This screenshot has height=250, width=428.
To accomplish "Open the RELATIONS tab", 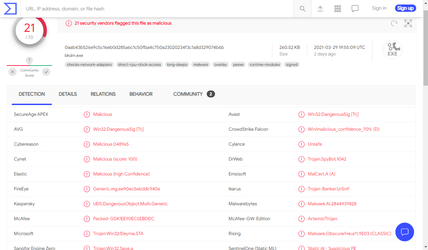I will tap(103, 94).
